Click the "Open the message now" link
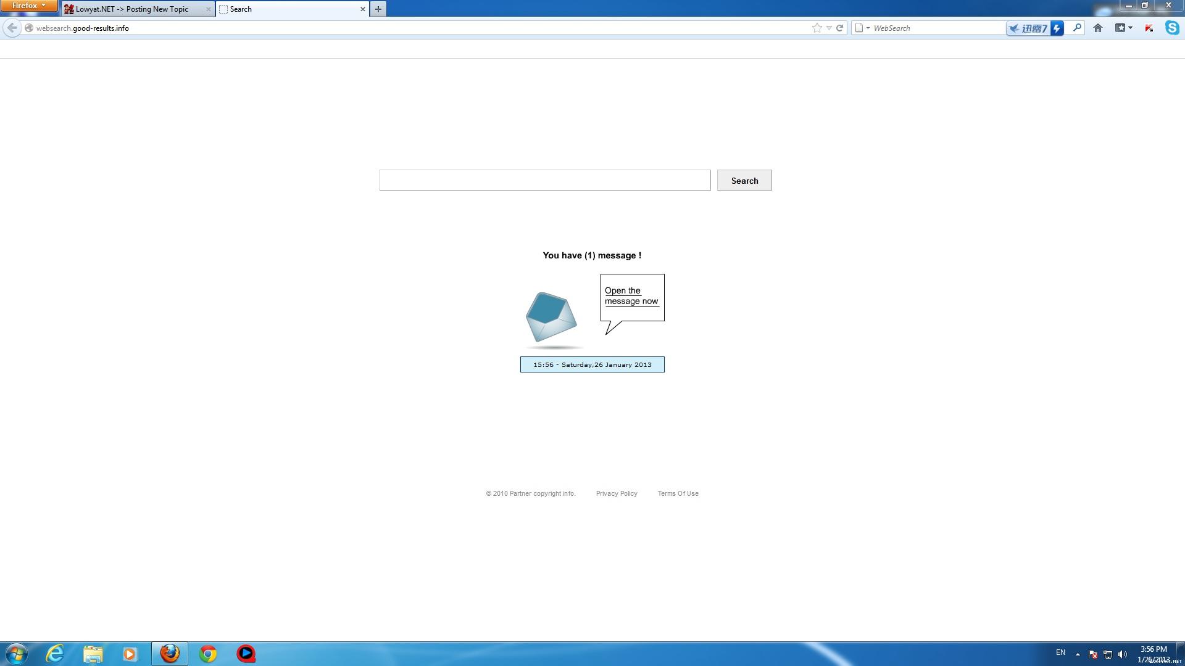Screen dimensions: 1185x666 tap(631, 296)
